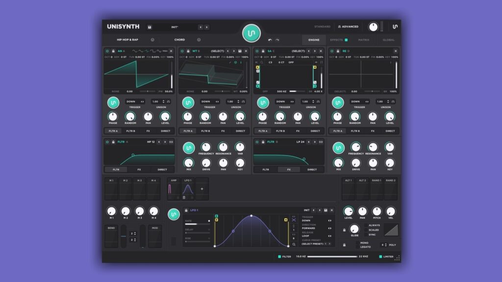Screen dimensions: 502x282
Task: Enable the Effects toggle square
Action: 346,40
